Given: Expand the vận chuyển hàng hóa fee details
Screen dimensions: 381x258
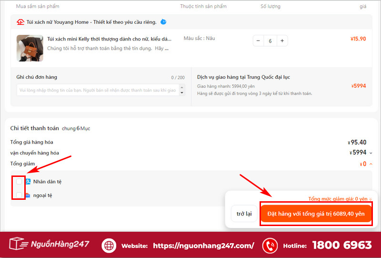Looking at the screenshot, I should click(371, 153).
